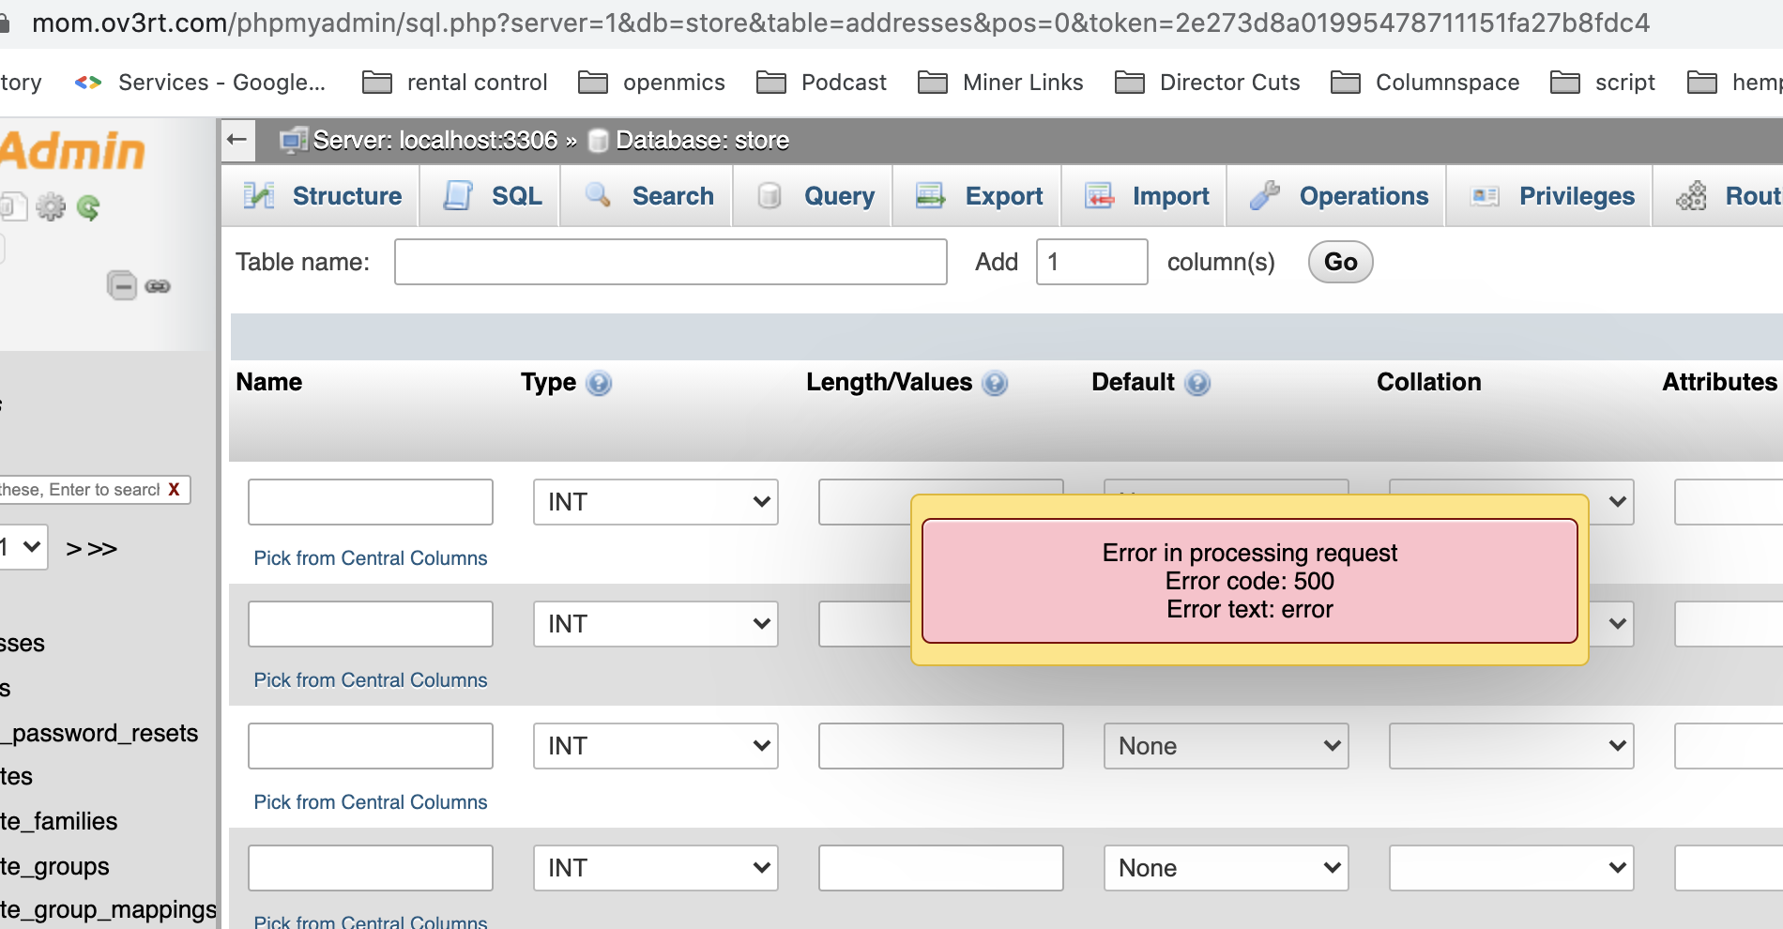
Task: Open the Director Cuts bookmark folder
Action: [x=1208, y=83]
